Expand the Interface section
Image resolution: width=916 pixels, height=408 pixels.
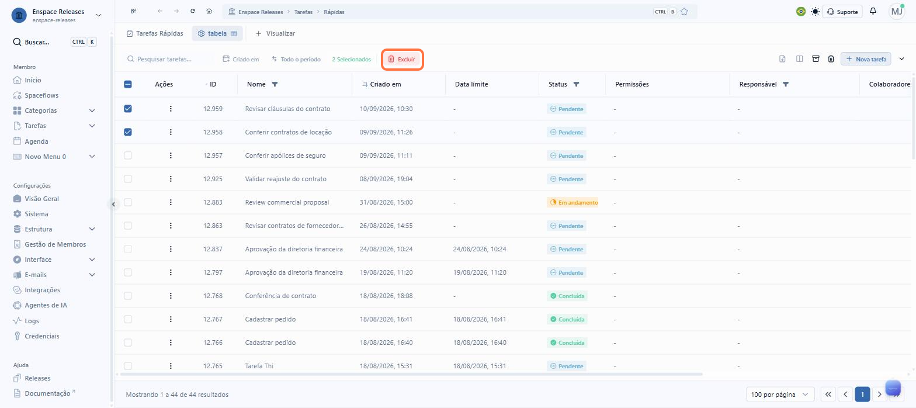coord(92,260)
